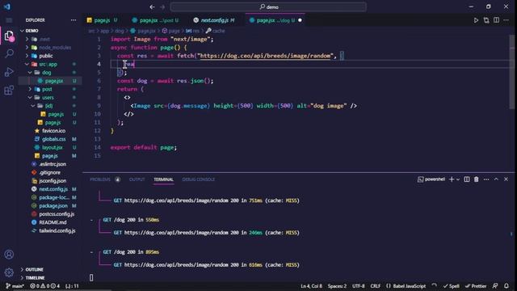Expand the OUTLINE section

click(x=34, y=269)
